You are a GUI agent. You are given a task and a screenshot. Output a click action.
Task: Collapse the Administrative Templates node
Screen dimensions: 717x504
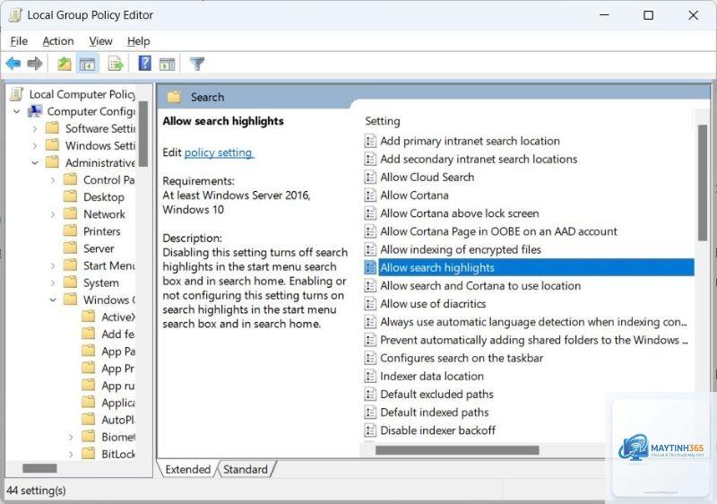pos(35,163)
